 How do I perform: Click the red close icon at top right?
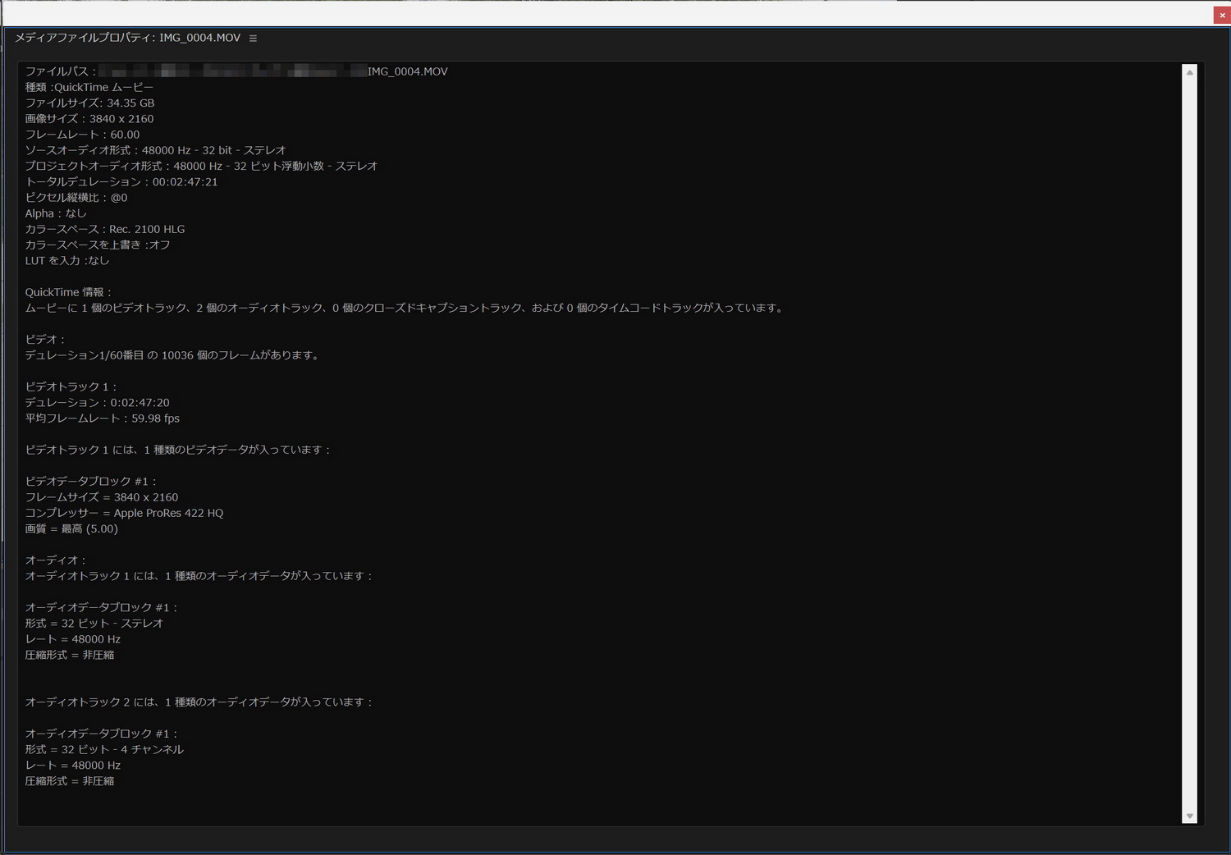1220,15
